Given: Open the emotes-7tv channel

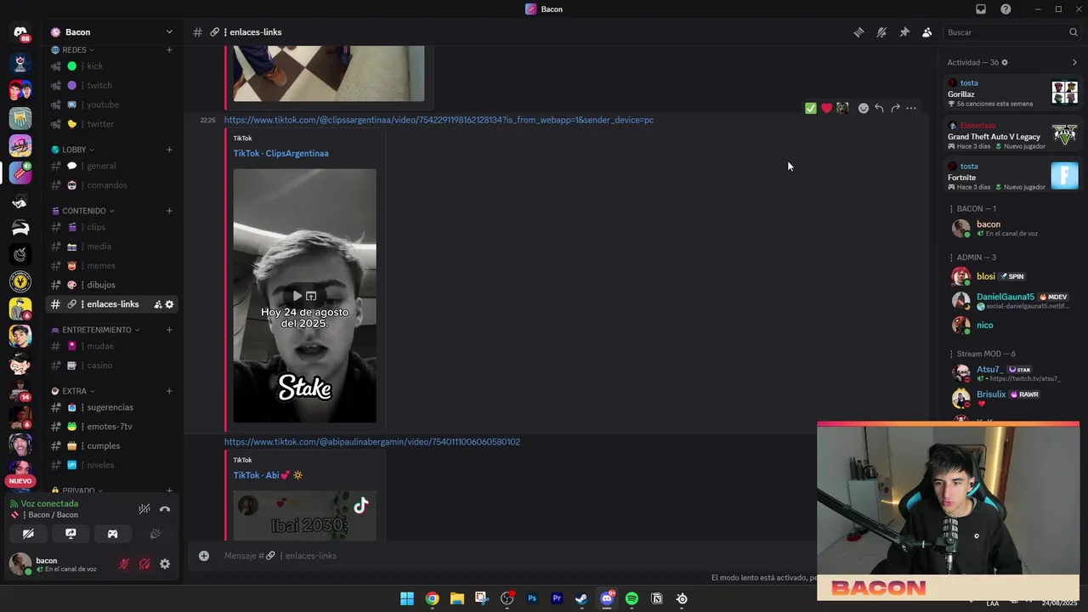Looking at the screenshot, I should point(111,427).
